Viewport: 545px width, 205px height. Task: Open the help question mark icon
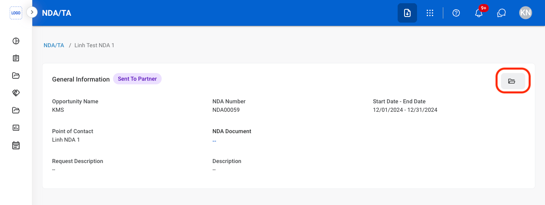click(456, 13)
